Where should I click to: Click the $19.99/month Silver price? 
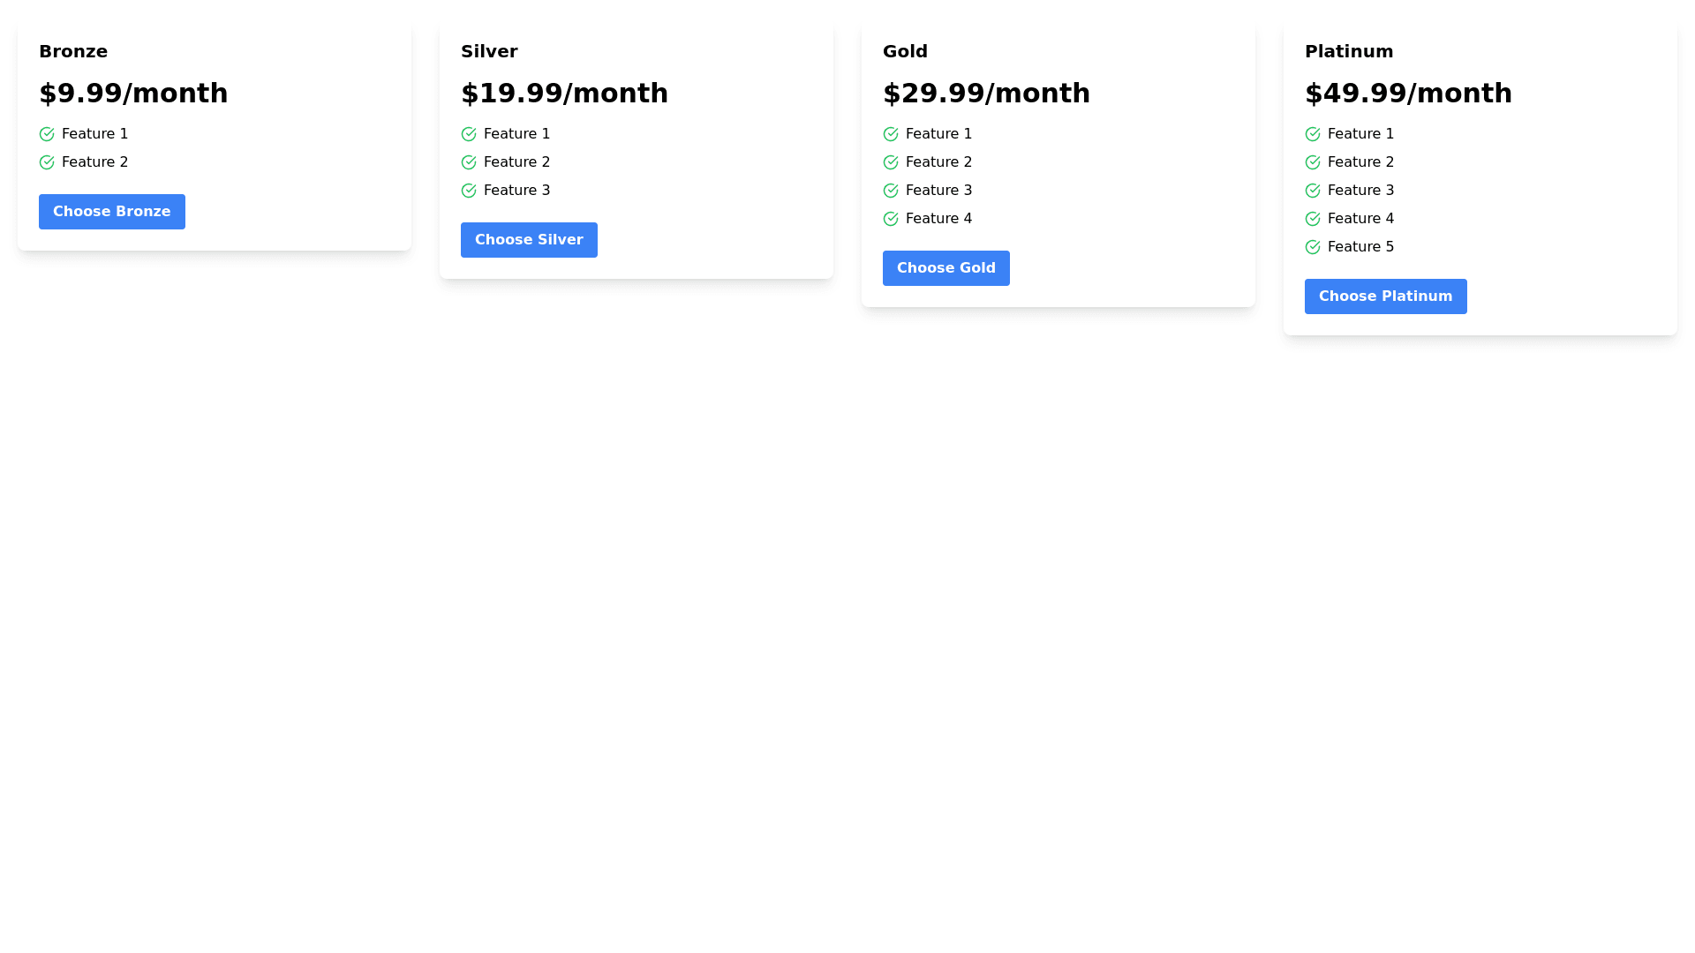pos(564,94)
